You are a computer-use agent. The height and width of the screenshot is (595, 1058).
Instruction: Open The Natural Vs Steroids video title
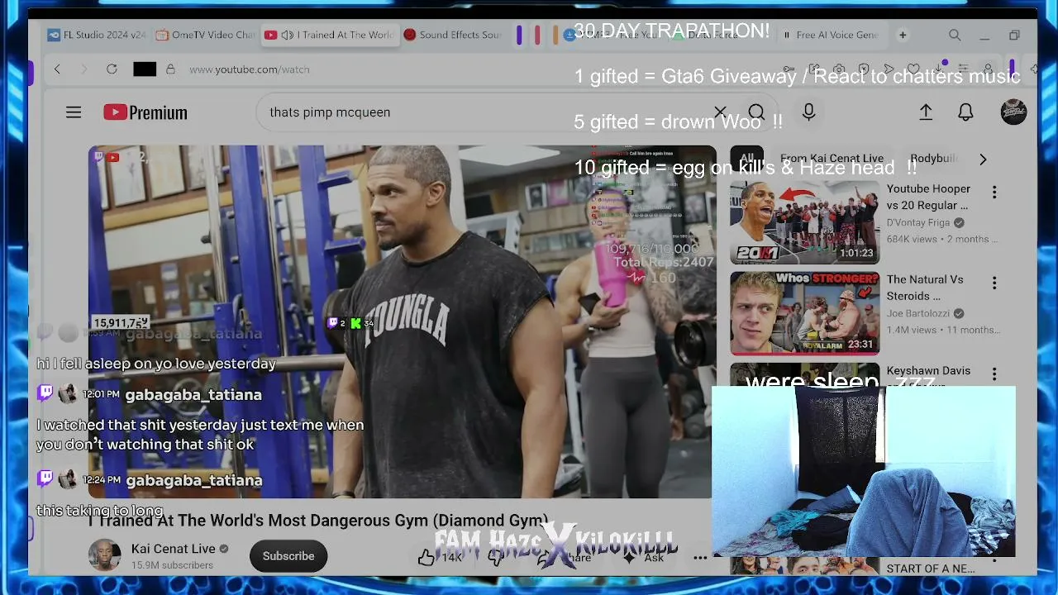(x=925, y=288)
